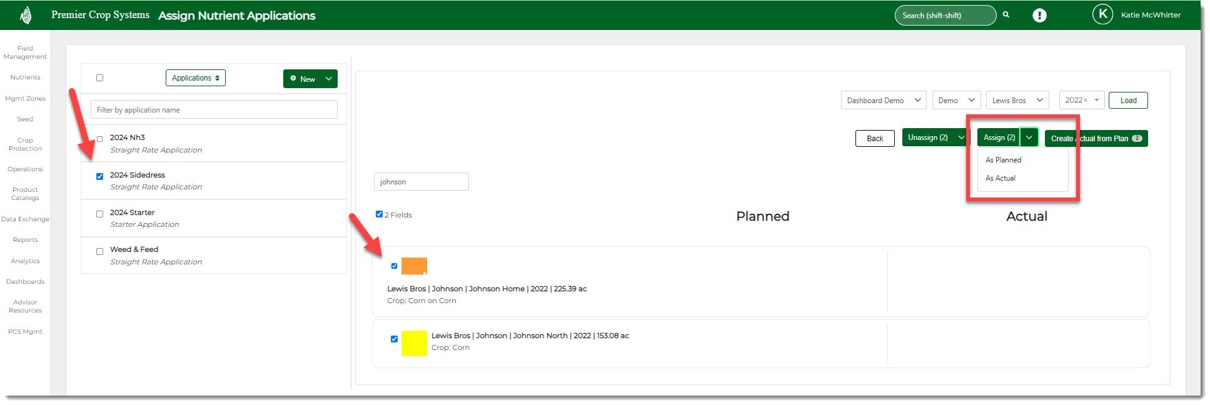Open the exclamation alert notification icon

(x=1039, y=16)
